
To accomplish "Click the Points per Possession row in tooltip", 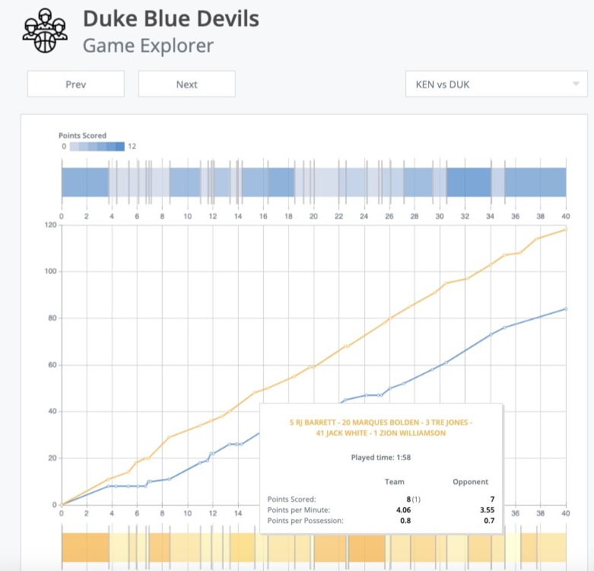I will pos(380,521).
